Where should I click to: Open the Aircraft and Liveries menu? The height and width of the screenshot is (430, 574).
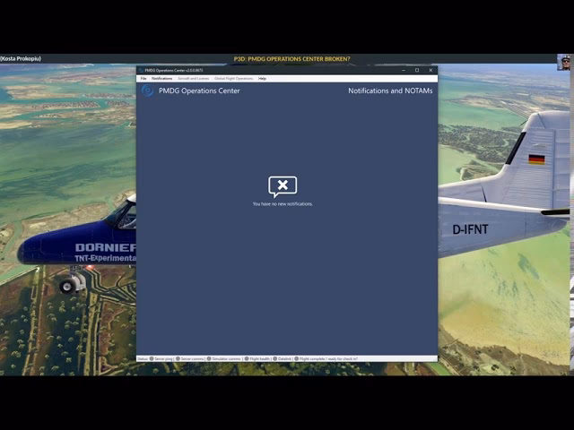click(194, 79)
